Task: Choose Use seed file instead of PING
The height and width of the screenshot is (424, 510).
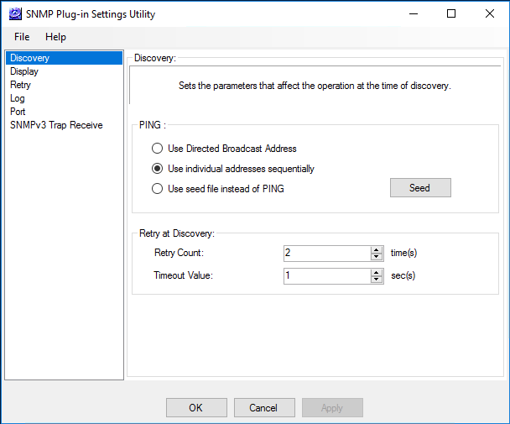Action: [x=157, y=189]
